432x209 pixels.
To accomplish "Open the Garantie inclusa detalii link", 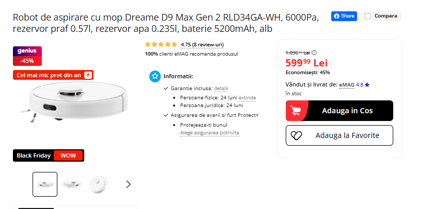I will pyautogui.click(x=221, y=89).
